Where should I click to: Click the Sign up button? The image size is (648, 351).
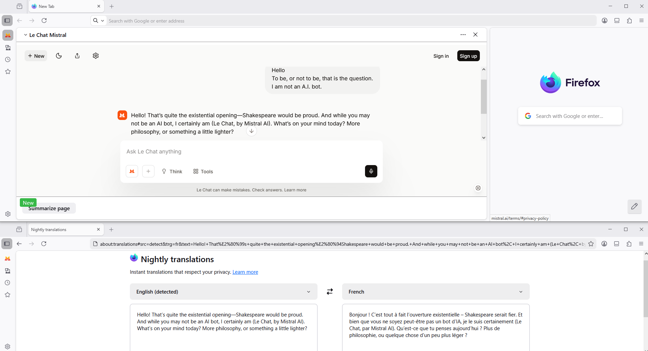tap(468, 56)
